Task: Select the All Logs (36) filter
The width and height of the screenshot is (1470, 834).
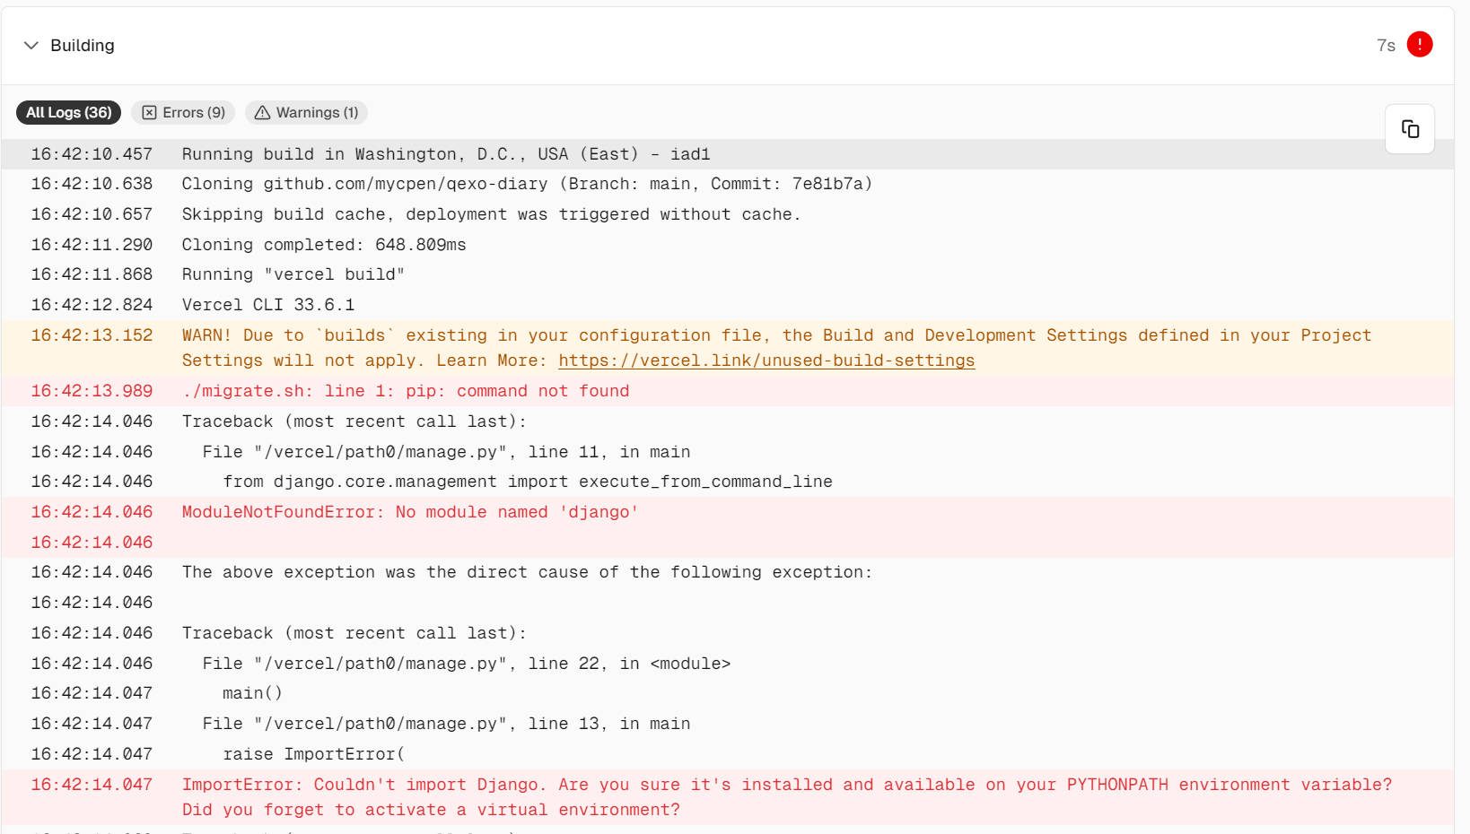Action: (68, 112)
